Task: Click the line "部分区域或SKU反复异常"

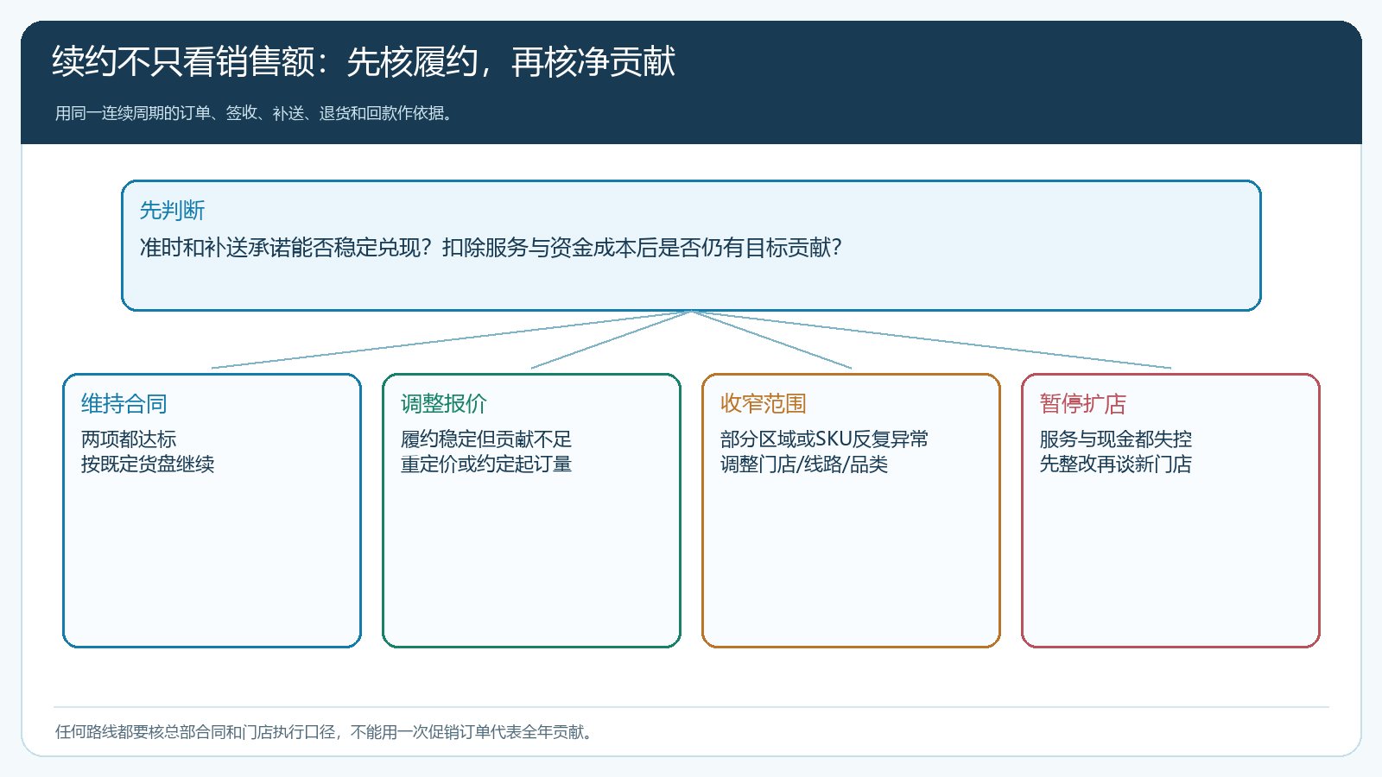Action: 825,439
